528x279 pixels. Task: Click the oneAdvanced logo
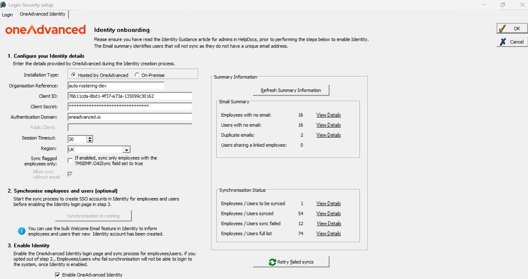pyautogui.click(x=46, y=29)
